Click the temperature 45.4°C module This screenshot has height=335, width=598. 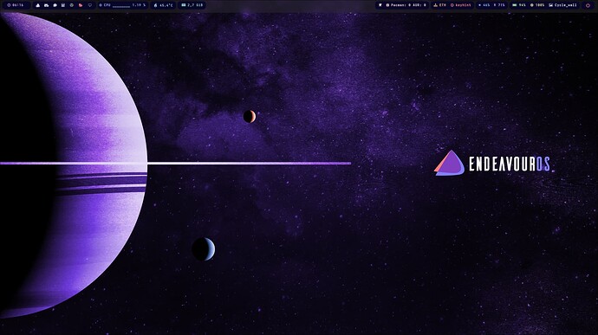(163, 5)
